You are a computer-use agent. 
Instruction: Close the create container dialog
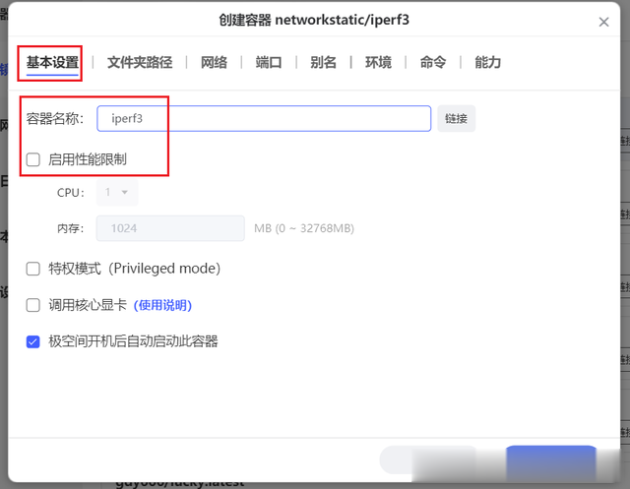tap(603, 22)
